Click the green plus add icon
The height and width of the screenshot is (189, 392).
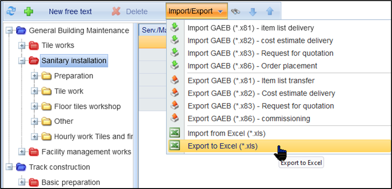point(28,11)
